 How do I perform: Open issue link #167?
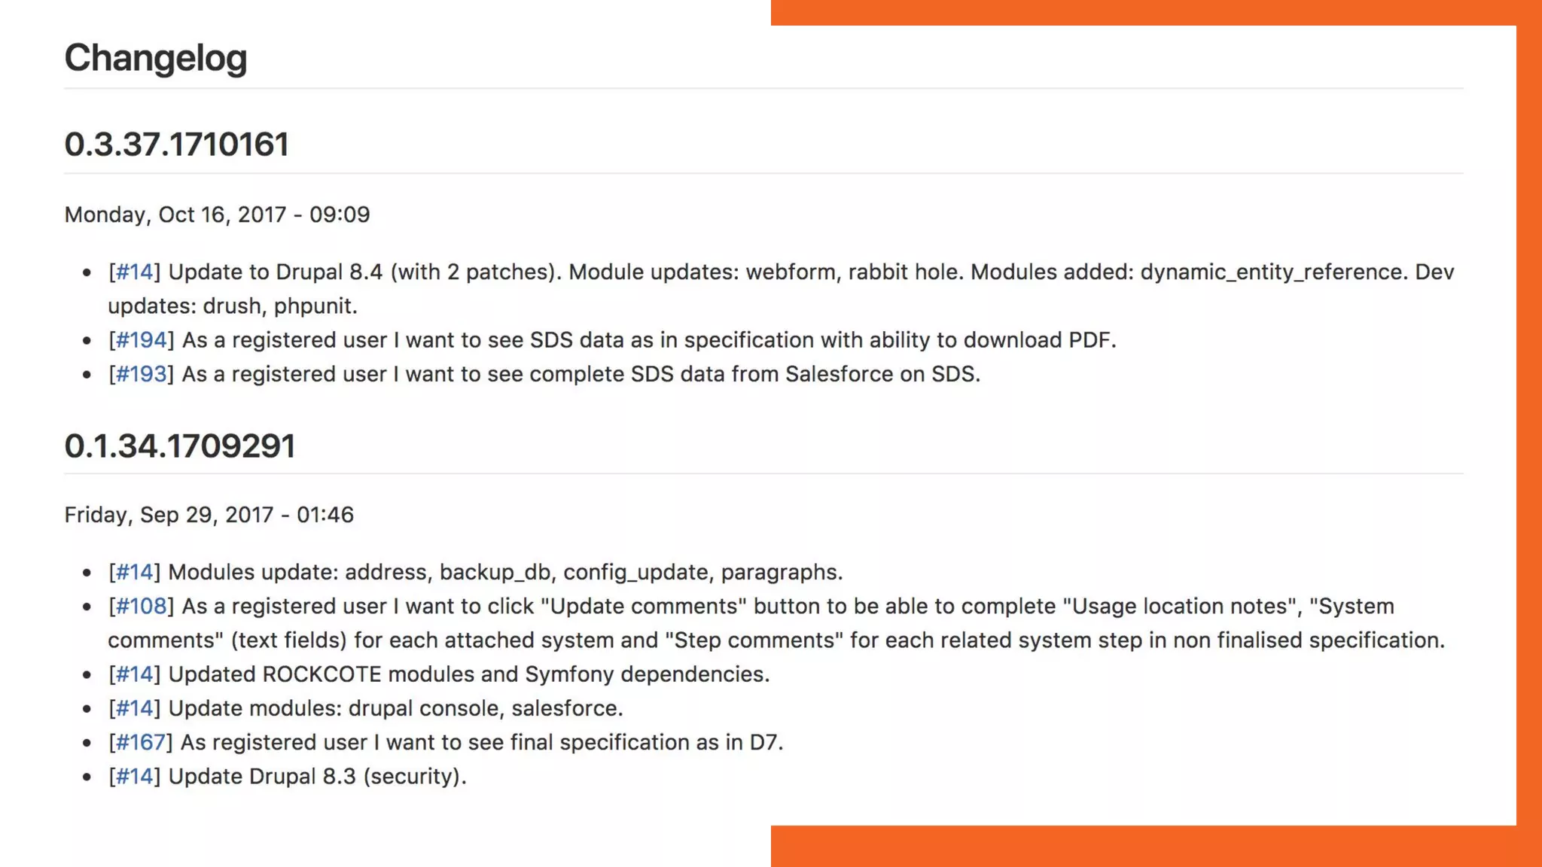(140, 742)
